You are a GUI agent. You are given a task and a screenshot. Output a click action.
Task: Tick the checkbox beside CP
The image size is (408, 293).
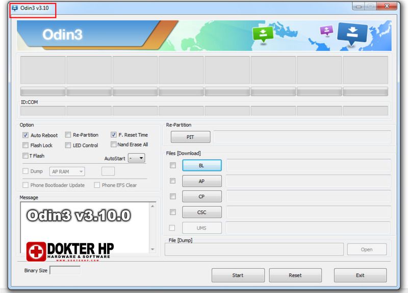[x=172, y=196]
